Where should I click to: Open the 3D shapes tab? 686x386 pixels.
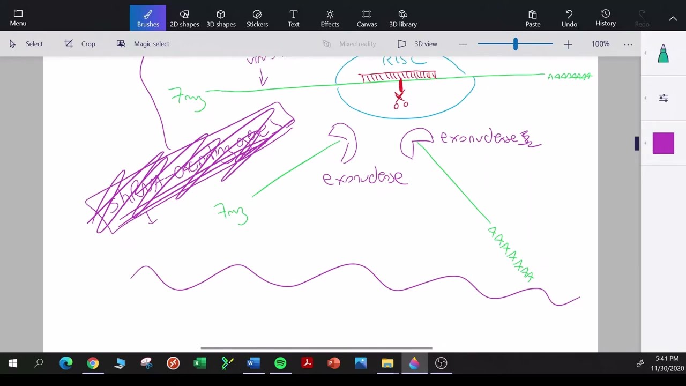[221, 18]
